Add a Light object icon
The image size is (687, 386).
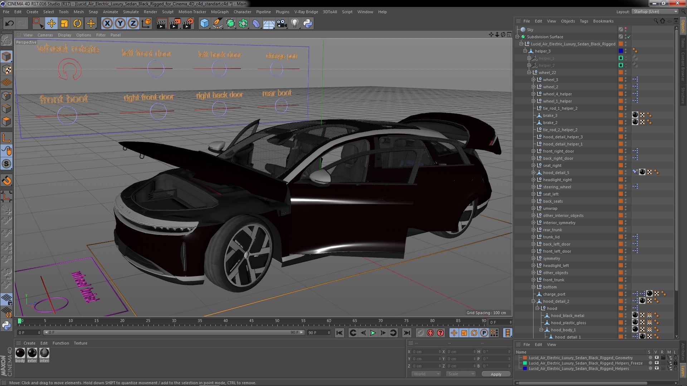pyautogui.click(x=294, y=24)
